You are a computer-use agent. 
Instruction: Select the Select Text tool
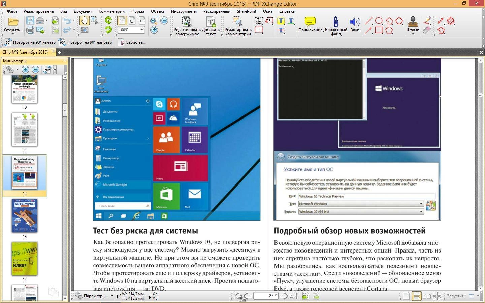coord(94,21)
